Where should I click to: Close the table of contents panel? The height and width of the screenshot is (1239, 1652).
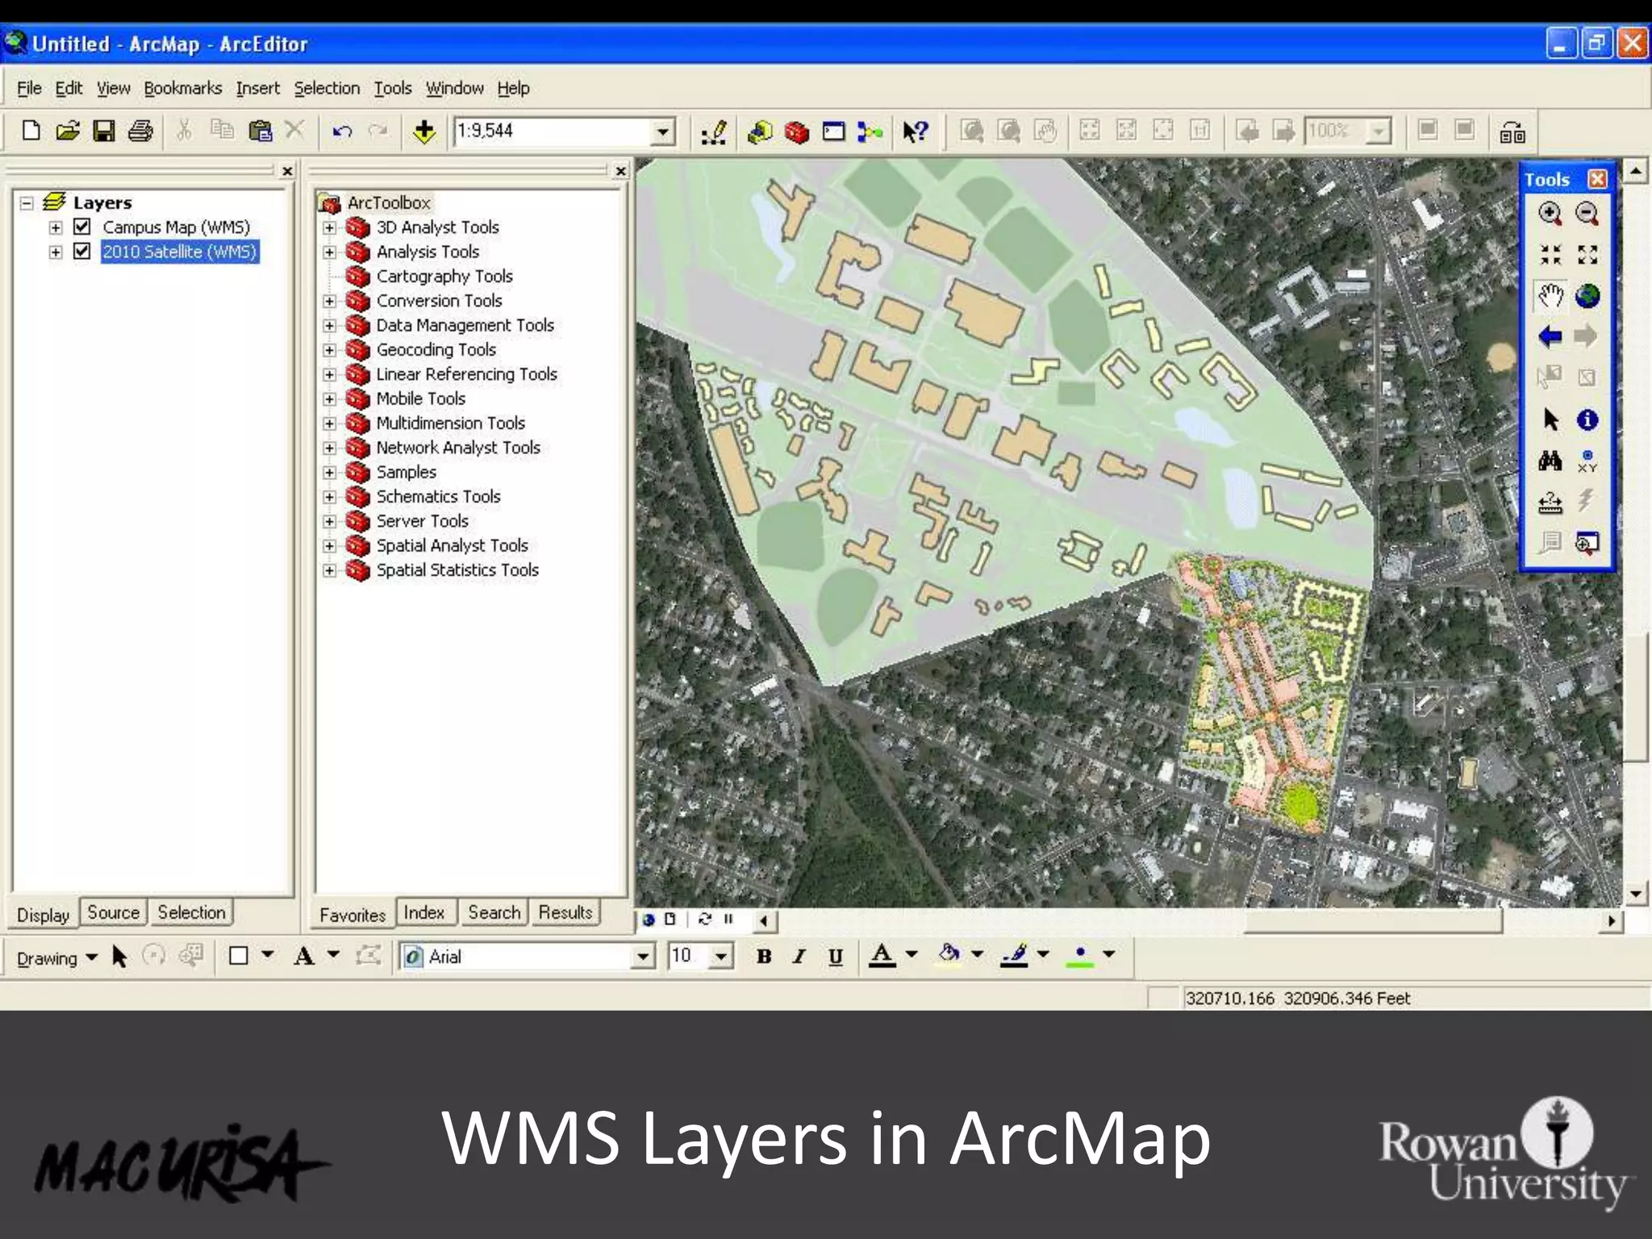[287, 171]
